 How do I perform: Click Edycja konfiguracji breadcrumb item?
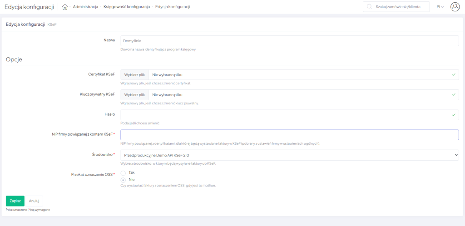point(173,7)
